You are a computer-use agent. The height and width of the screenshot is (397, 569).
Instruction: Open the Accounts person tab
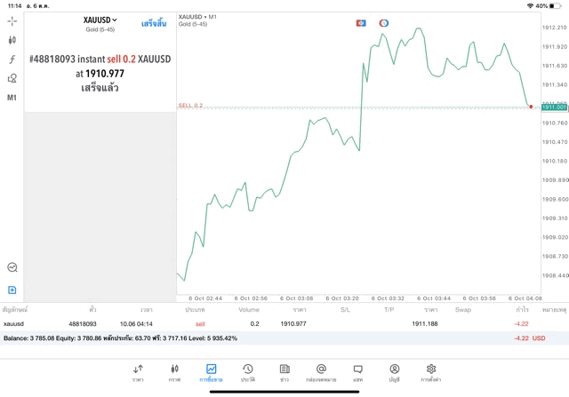(x=394, y=372)
